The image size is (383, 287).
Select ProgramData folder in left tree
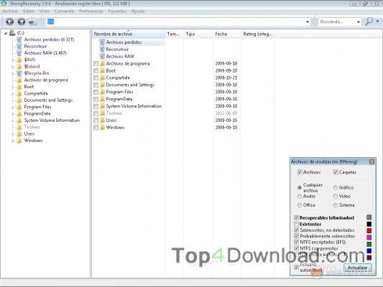37,113
